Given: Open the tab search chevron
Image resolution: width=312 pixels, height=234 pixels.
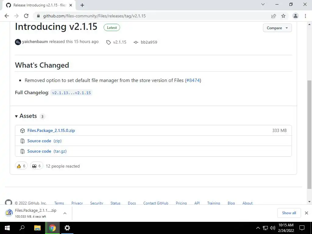Looking at the screenshot, I should click(x=263, y=4).
